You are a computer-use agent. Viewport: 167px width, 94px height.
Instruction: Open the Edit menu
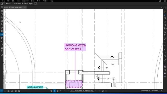click(13, 1)
